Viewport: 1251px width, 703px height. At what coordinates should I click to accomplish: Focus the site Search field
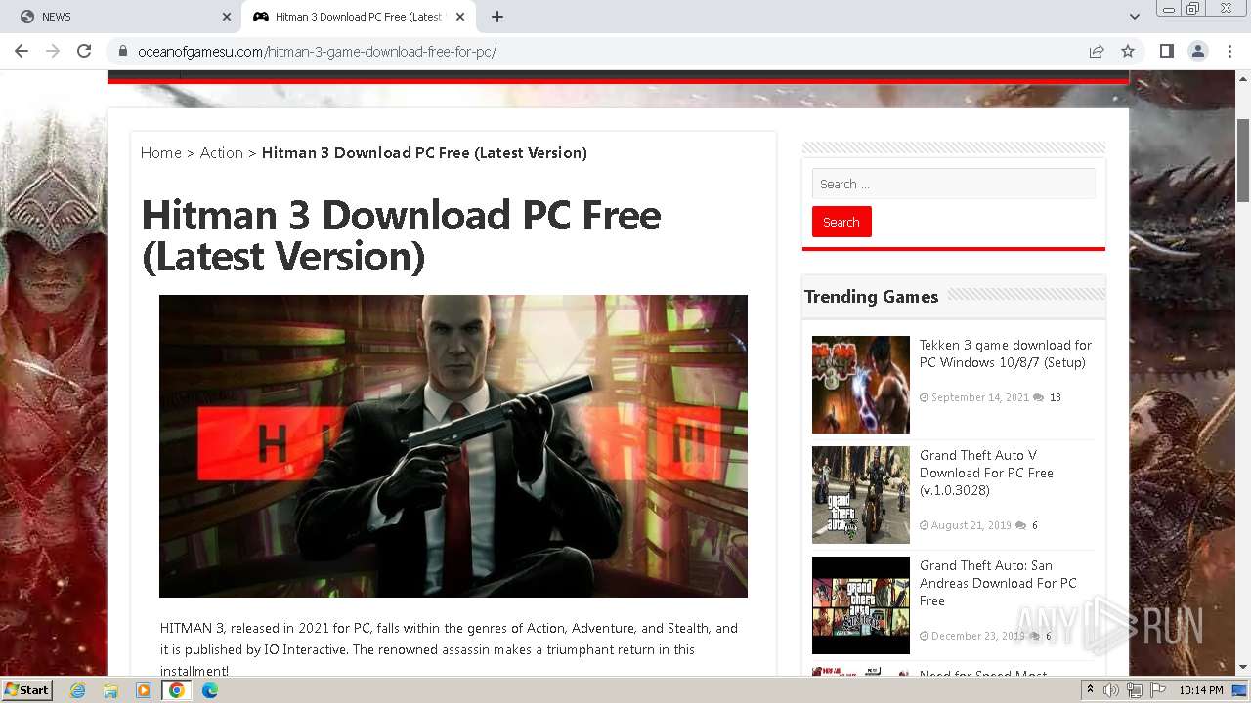point(953,184)
